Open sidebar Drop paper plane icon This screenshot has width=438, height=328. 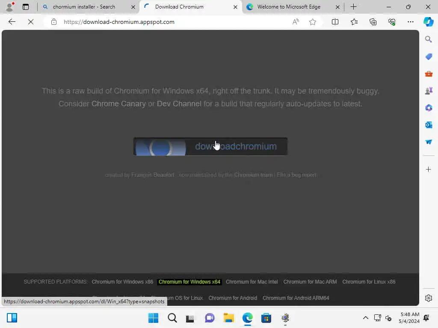click(x=429, y=142)
